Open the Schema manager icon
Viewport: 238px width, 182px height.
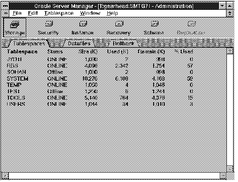click(x=154, y=28)
